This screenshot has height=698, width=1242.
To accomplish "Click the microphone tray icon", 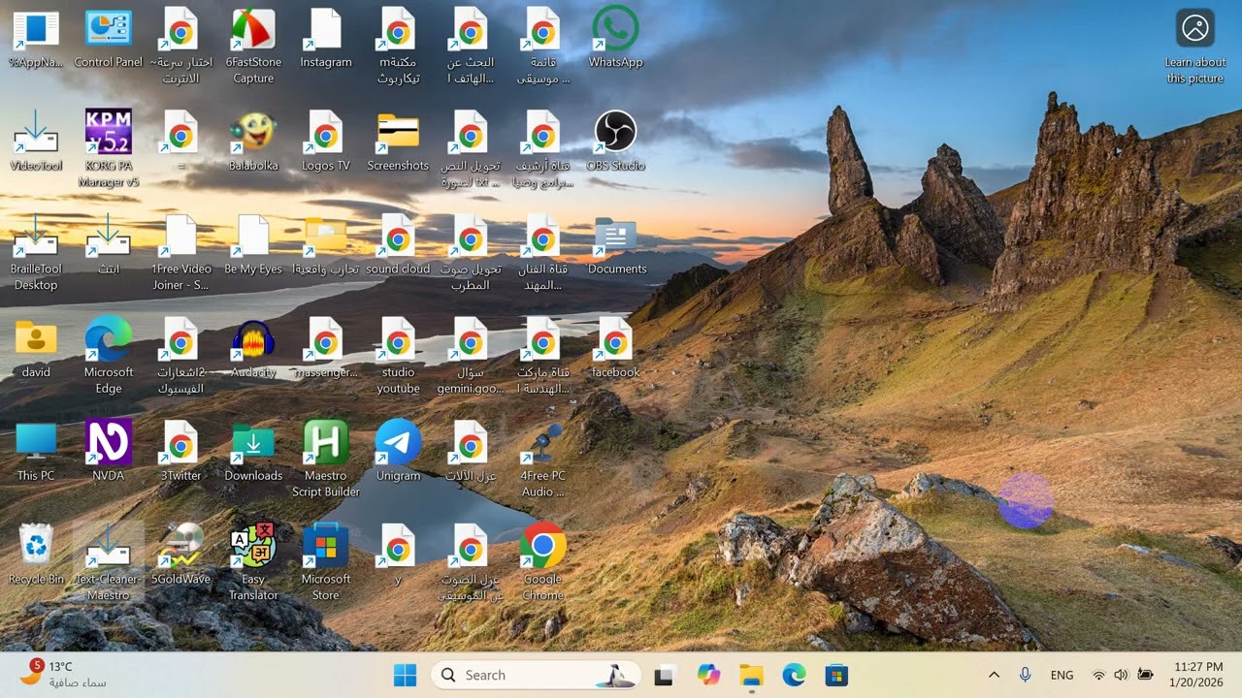I will [x=1025, y=675].
